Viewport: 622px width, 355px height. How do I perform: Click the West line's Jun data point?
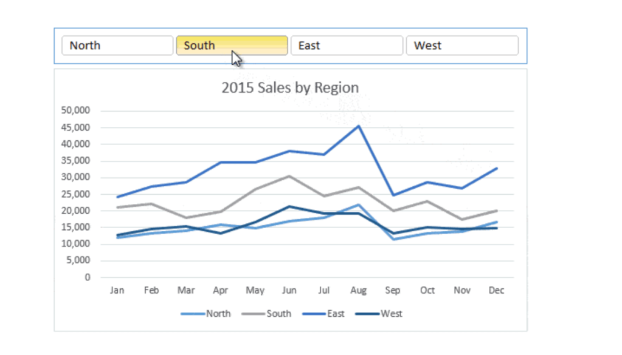point(289,206)
